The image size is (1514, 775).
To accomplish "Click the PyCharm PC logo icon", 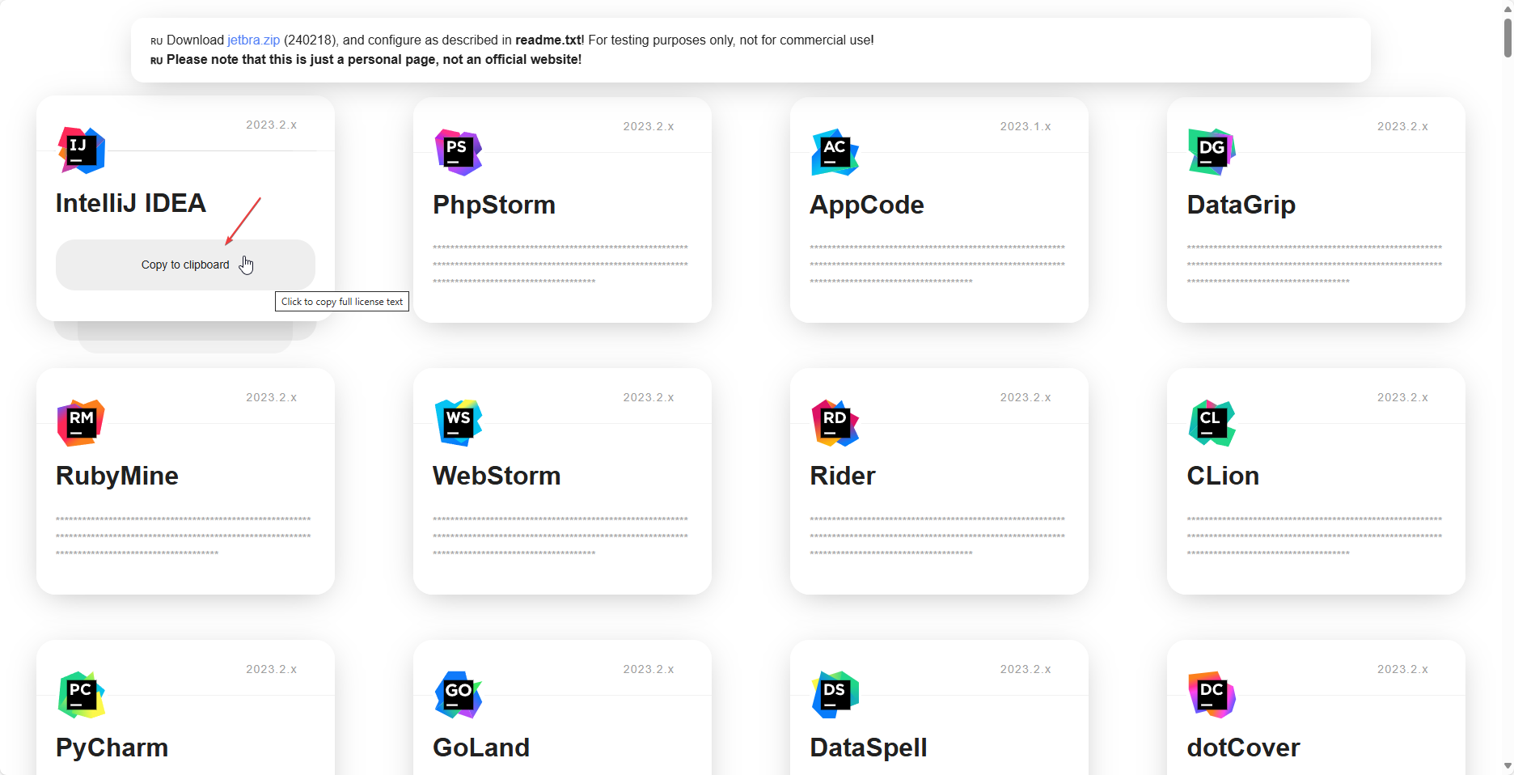I will pyautogui.click(x=82, y=695).
